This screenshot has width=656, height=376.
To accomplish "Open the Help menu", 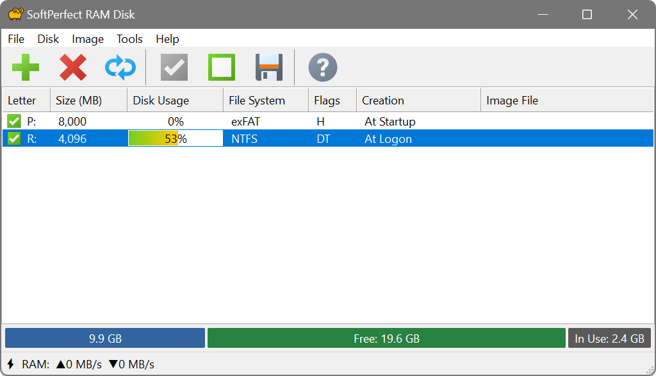I will (x=167, y=39).
